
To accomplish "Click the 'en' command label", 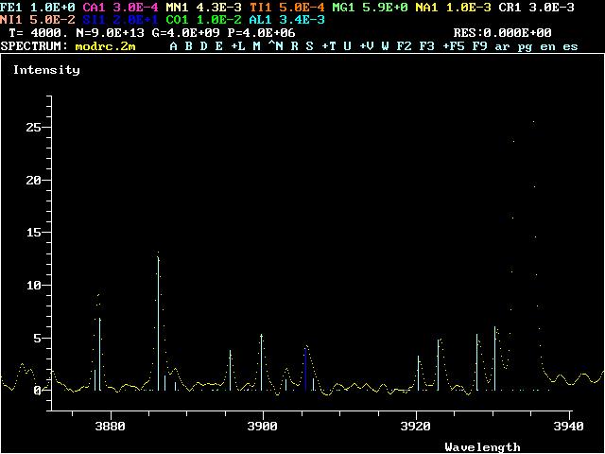I will tap(548, 47).
